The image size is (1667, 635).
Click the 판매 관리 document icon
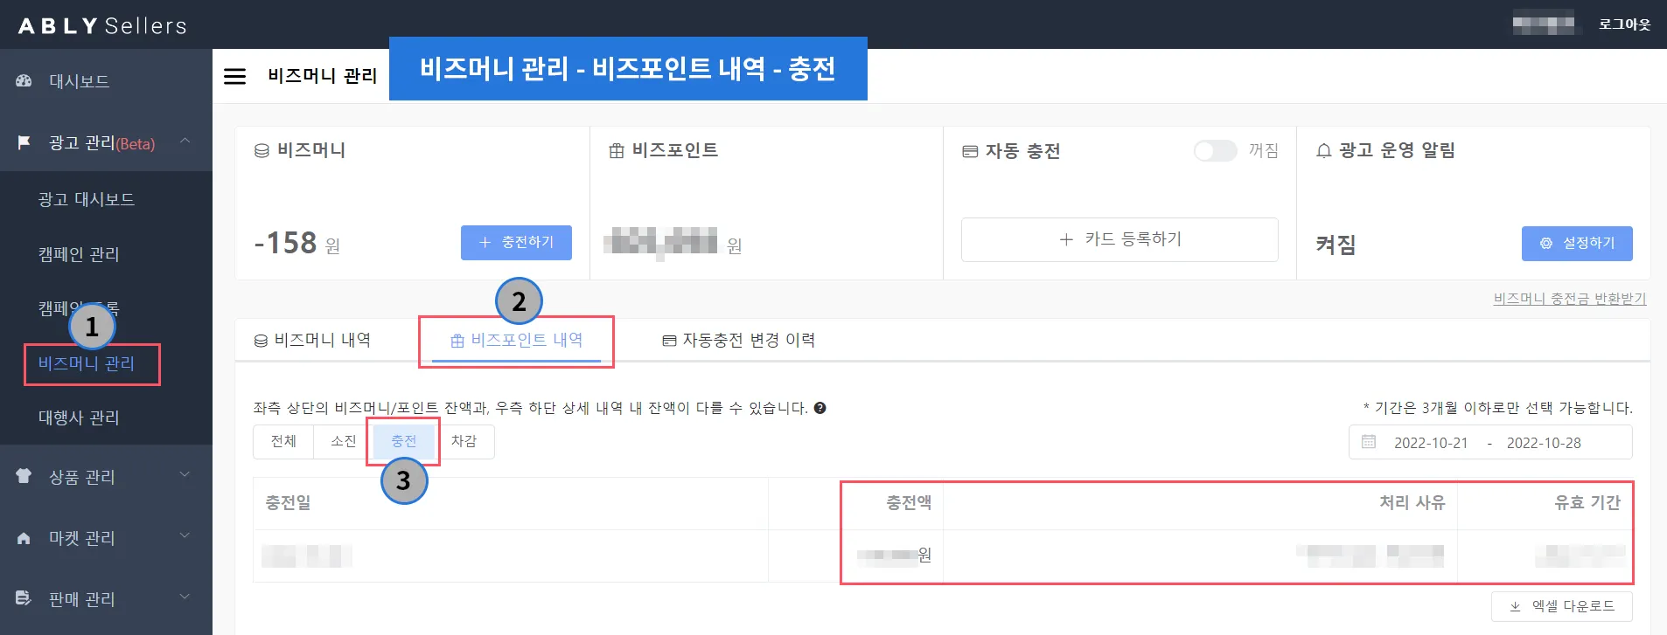click(24, 598)
